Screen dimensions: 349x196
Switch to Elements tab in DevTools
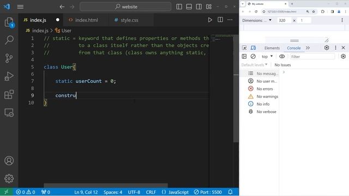tap(272, 48)
